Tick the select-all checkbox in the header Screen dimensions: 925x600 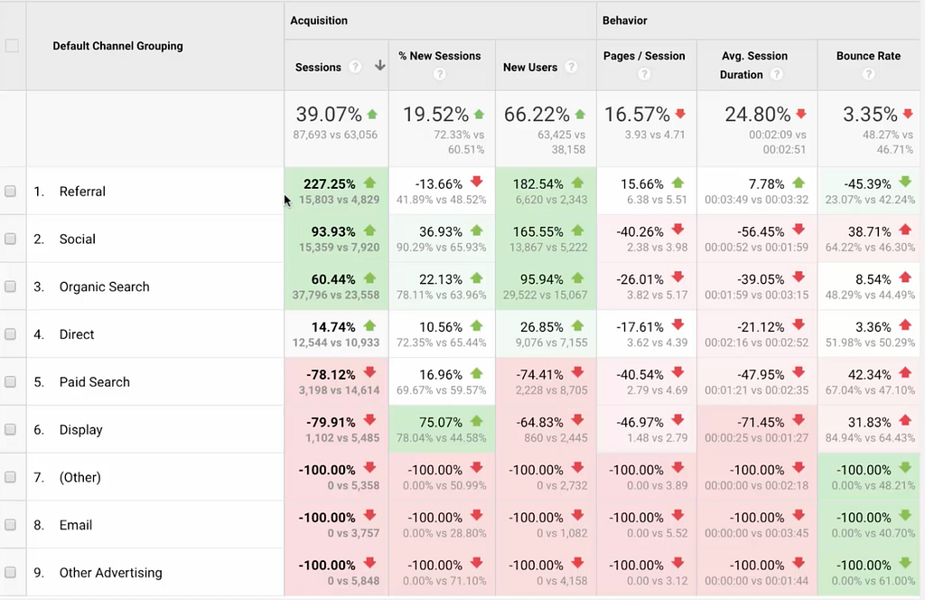pos(12,46)
